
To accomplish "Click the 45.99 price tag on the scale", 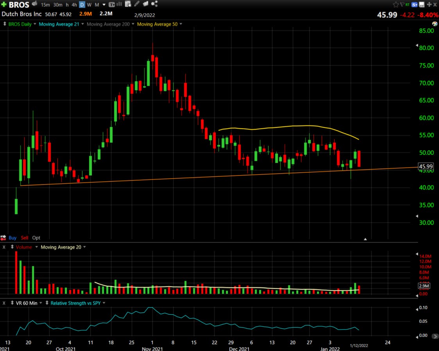I will pos(426,167).
